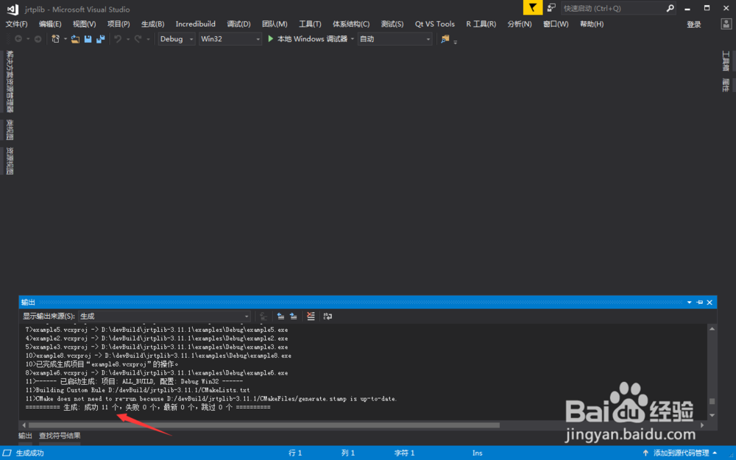This screenshot has width=736, height=460.
Task: Click the 添加到源代码管理 status bar button
Action: point(680,453)
